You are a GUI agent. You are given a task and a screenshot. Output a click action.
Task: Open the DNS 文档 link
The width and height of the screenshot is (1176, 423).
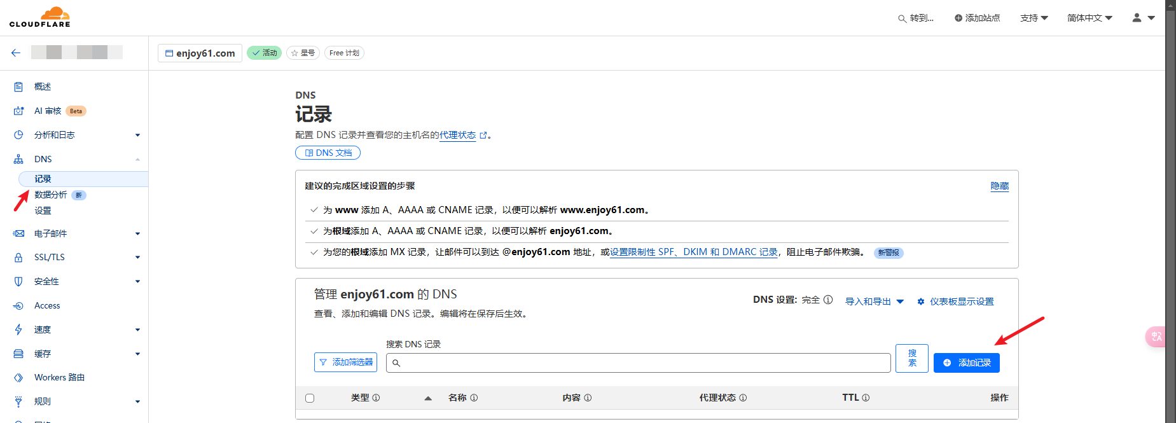tap(328, 153)
